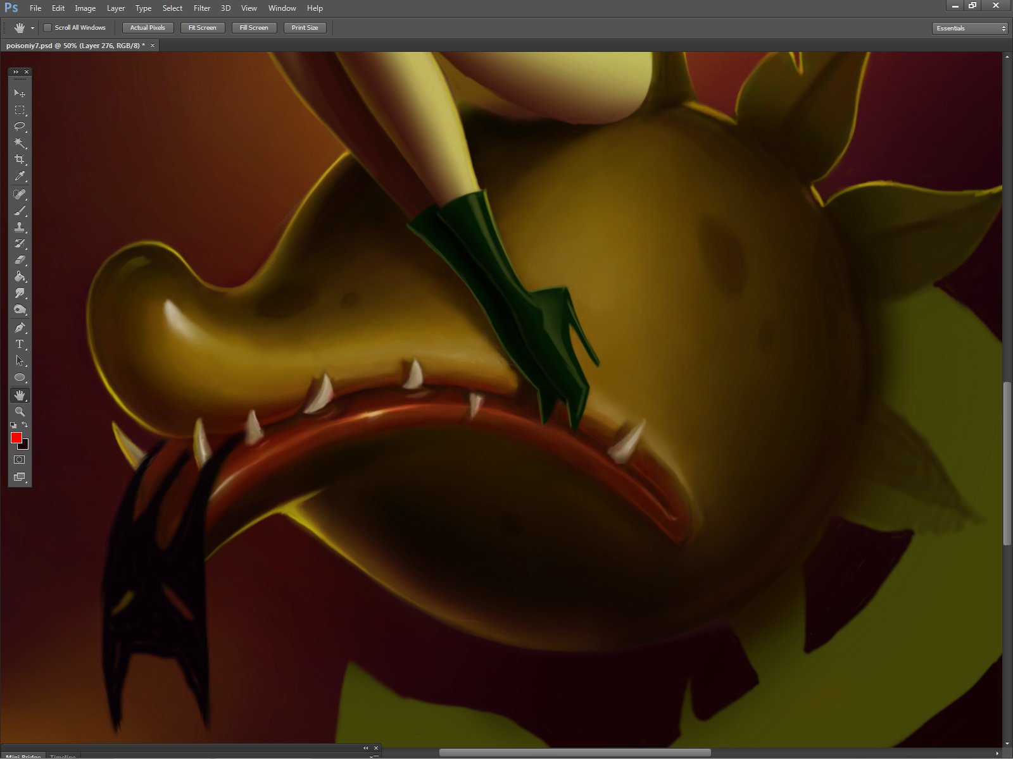
Task: Select the Magic Wand tool
Action: coord(20,143)
